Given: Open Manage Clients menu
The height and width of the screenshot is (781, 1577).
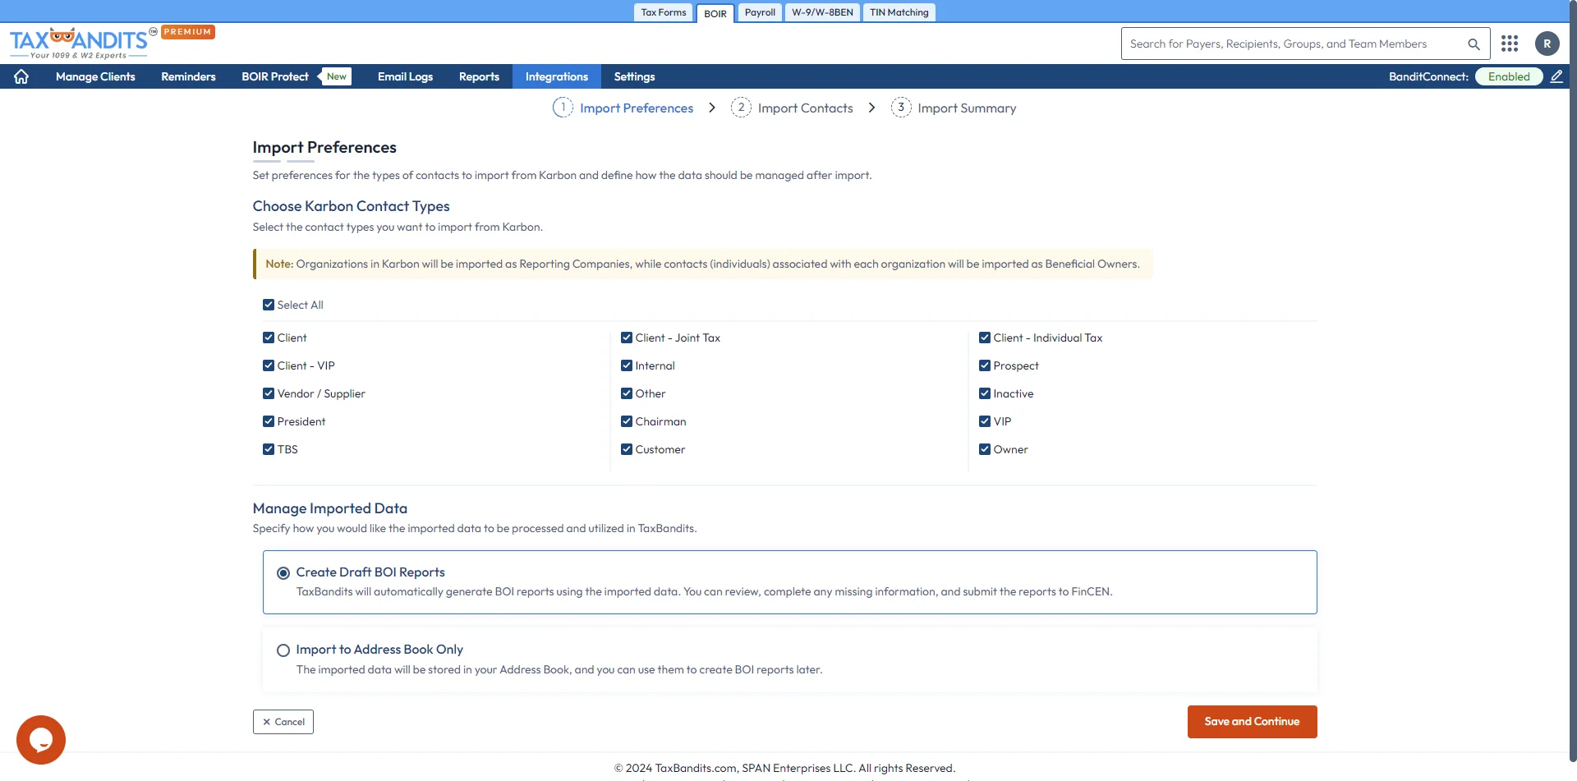Looking at the screenshot, I should (x=95, y=76).
